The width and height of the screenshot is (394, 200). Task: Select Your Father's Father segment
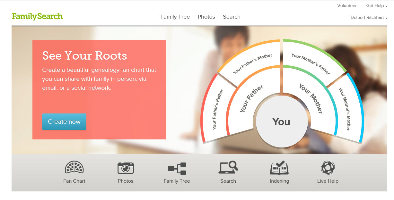point(218,110)
